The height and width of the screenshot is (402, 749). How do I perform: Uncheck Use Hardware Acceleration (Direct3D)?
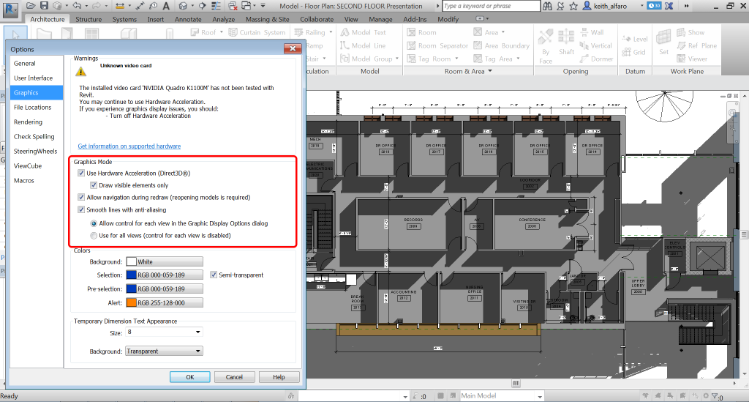[x=81, y=174]
